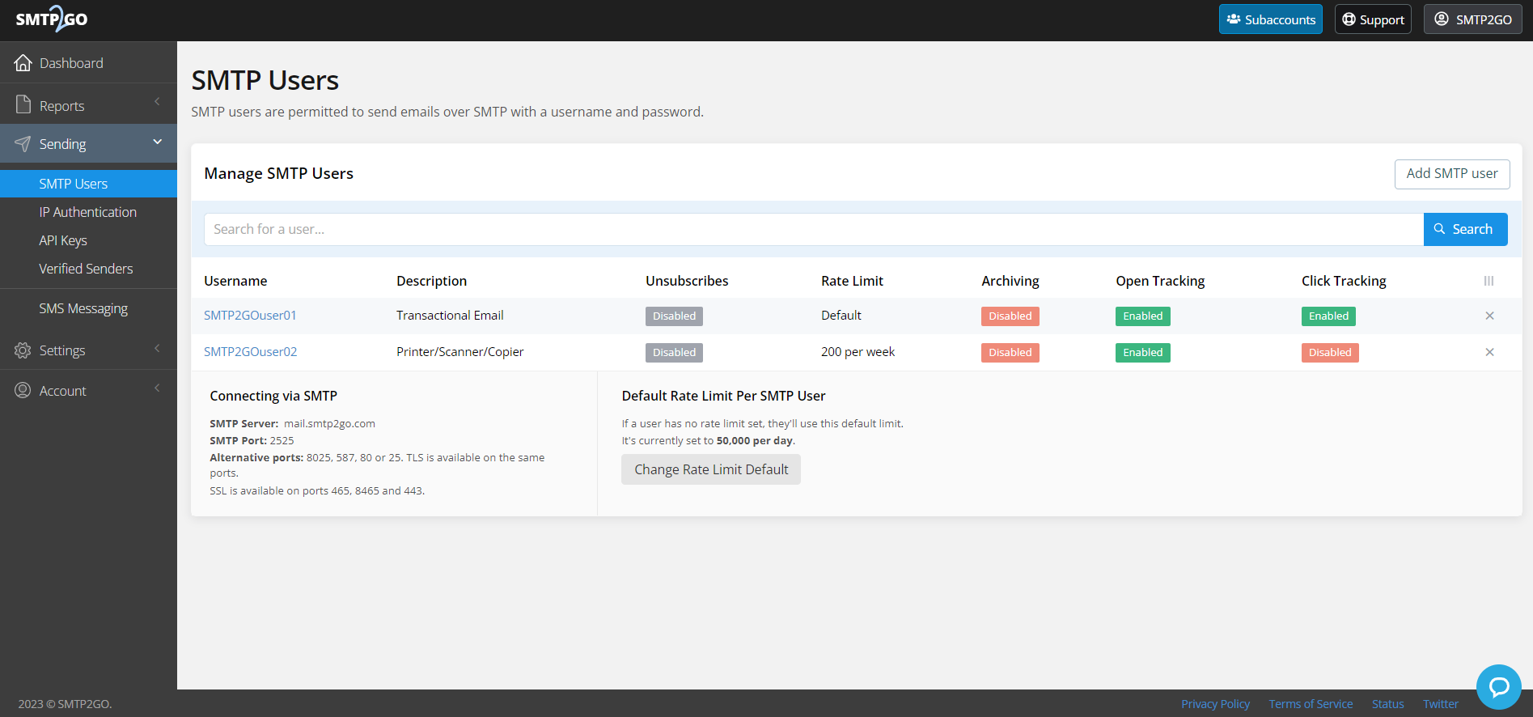
Task: Toggle Unsubscribes Disabled badge for SMTP2GOuser02
Action: pyautogui.click(x=674, y=353)
